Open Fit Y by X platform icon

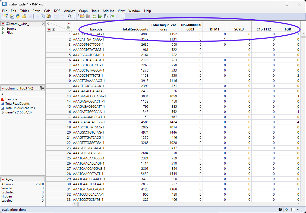(x=106, y=17)
